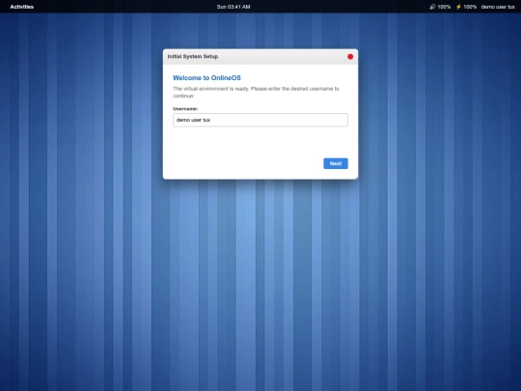
Task: Open the Activities overview
Action: pyautogui.click(x=21, y=7)
